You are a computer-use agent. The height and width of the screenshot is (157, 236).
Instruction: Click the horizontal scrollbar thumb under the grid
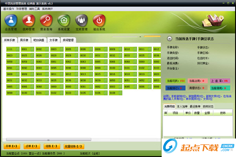[x=49, y=140]
